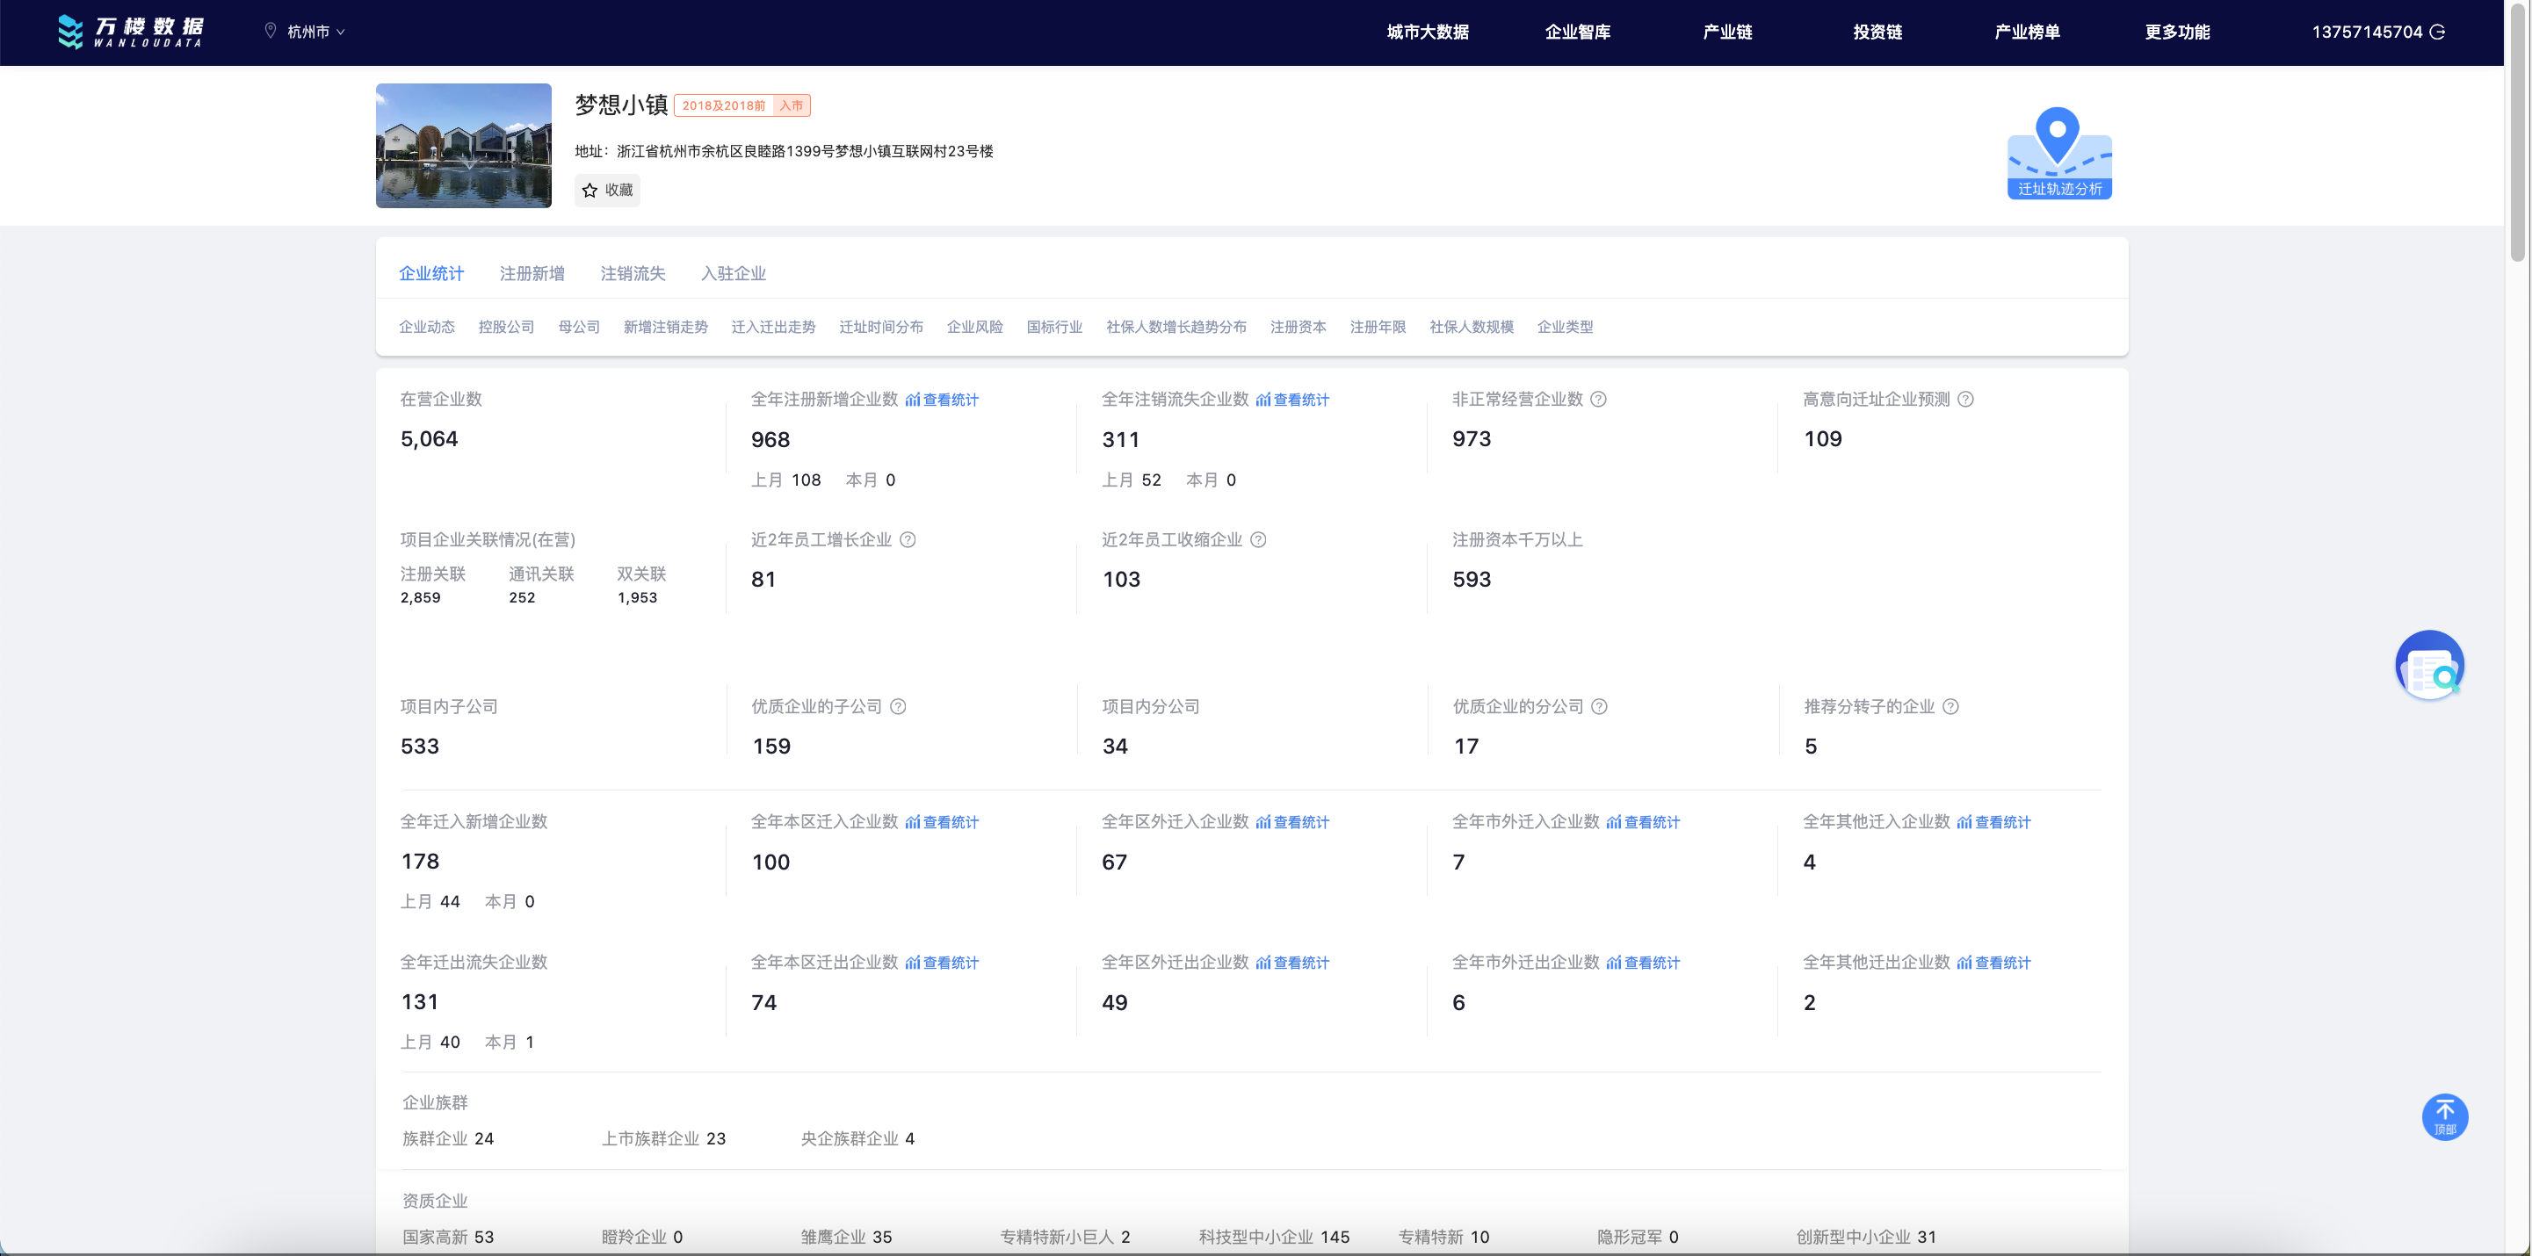Open the 更多功能 menu
This screenshot has width=2532, height=1256.
click(x=2176, y=32)
